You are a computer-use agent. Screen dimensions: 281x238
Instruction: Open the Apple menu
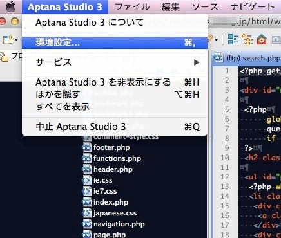click(10, 6)
